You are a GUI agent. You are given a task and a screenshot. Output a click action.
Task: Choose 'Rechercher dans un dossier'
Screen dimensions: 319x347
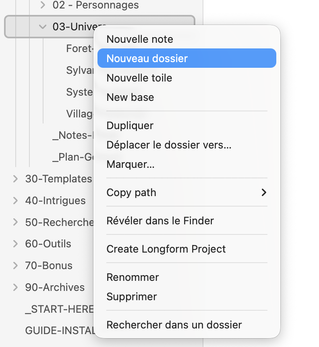tap(174, 325)
